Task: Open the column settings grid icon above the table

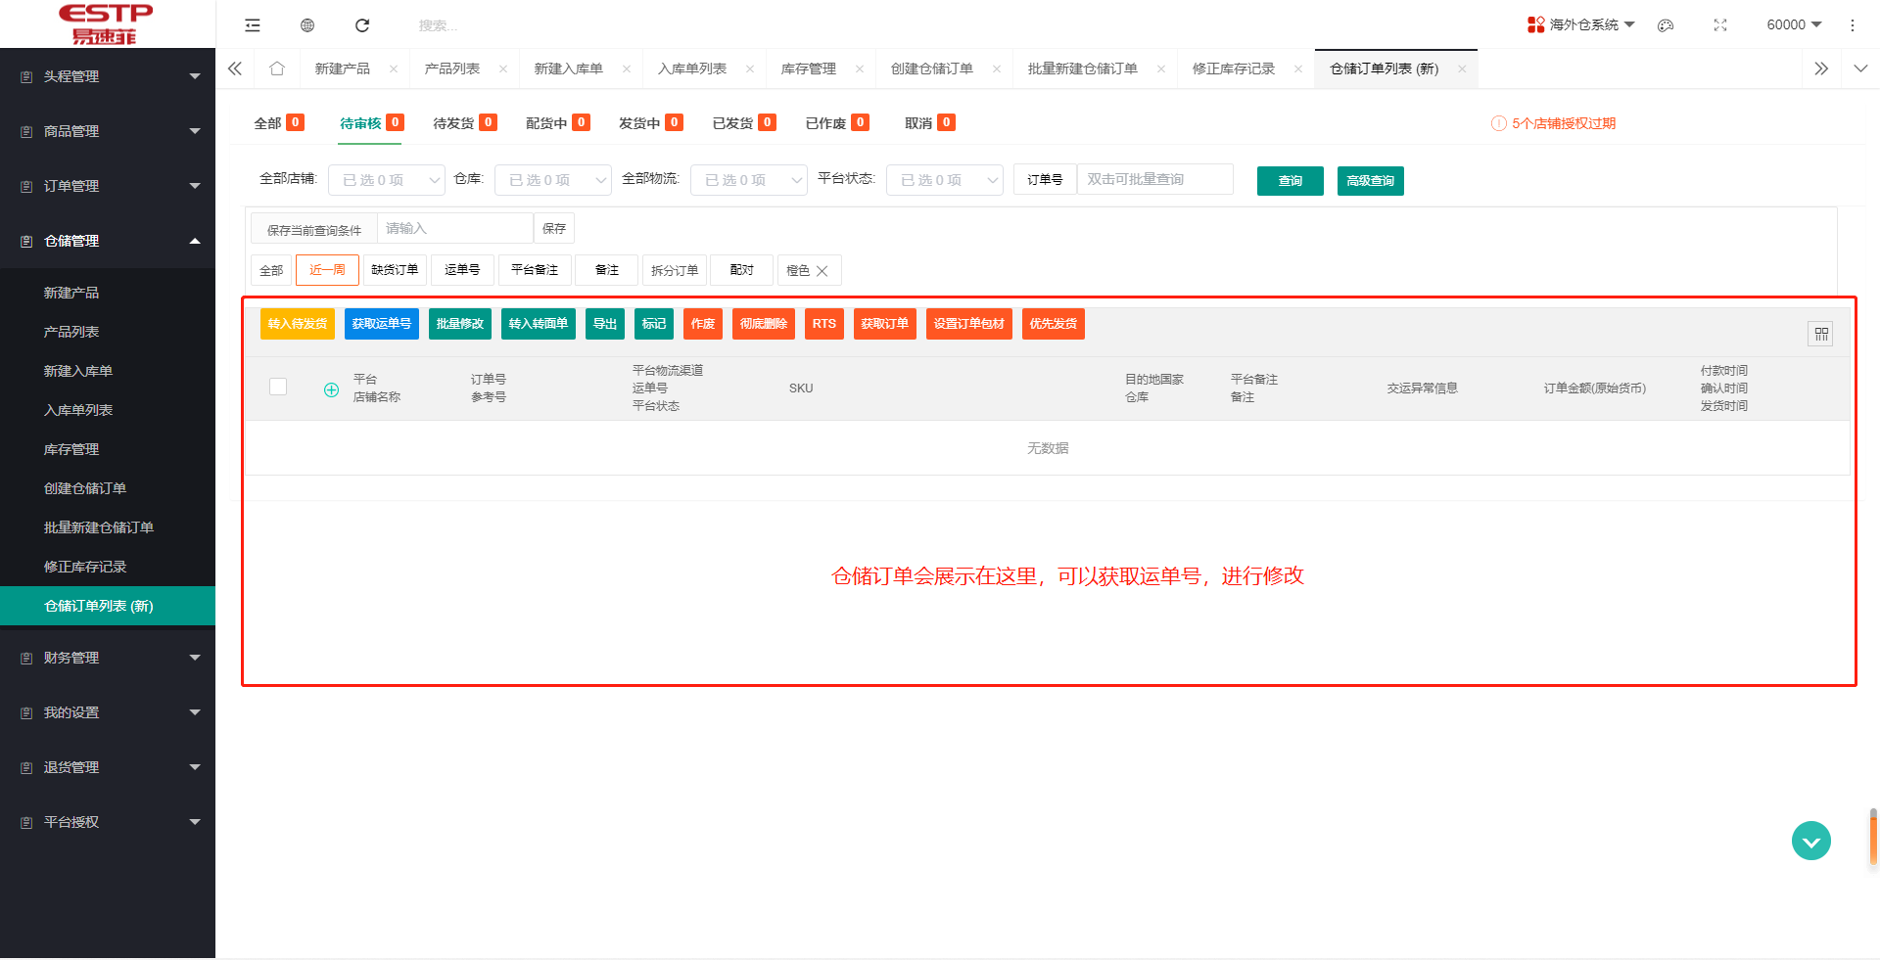Action: 1820,333
